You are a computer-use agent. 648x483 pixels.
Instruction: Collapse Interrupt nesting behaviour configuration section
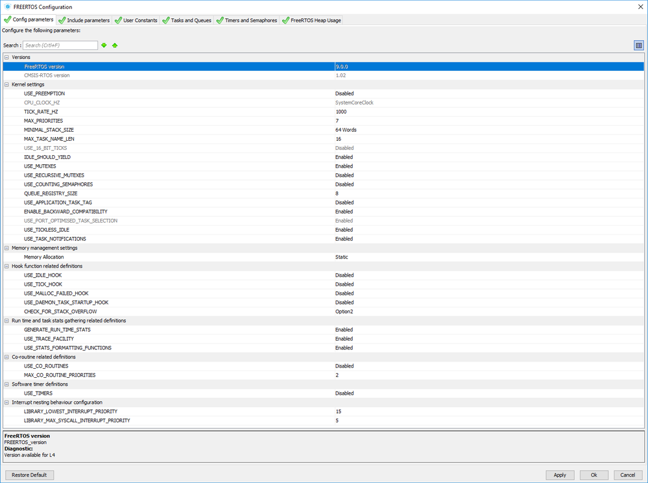[6, 402]
